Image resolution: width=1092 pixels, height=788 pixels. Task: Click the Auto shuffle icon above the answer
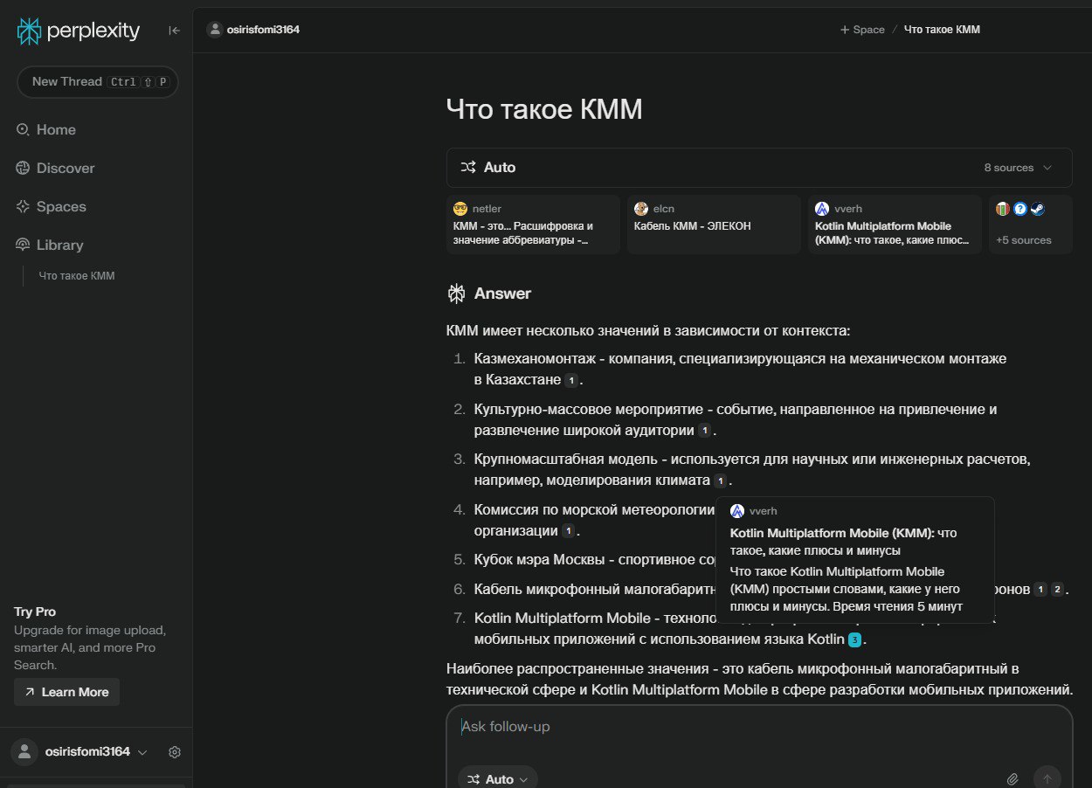coord(469,167)
